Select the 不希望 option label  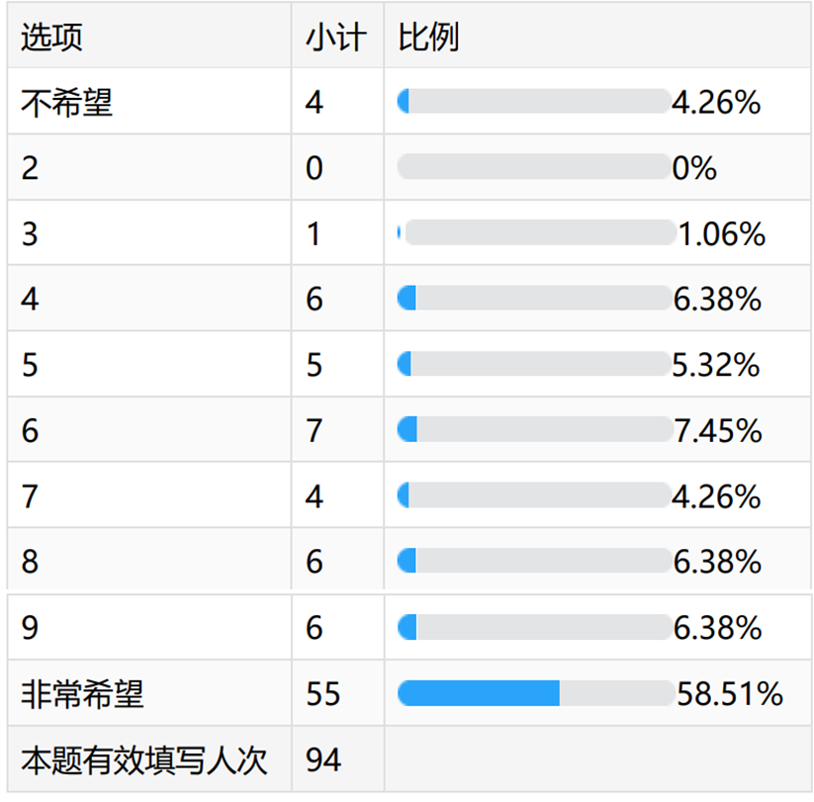coord(67,101)
